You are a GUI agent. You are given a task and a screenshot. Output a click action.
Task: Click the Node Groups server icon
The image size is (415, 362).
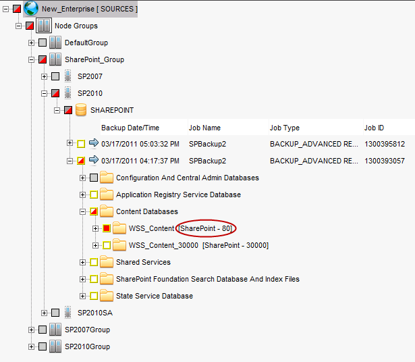click(x=43, y=26)
